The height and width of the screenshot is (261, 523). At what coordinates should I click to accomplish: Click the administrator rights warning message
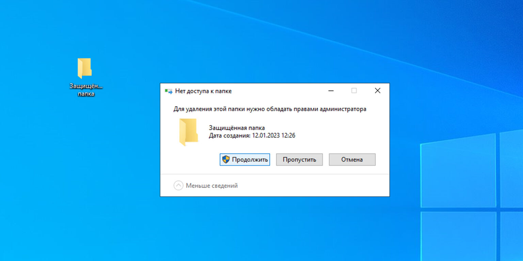(x=270, y=109)
